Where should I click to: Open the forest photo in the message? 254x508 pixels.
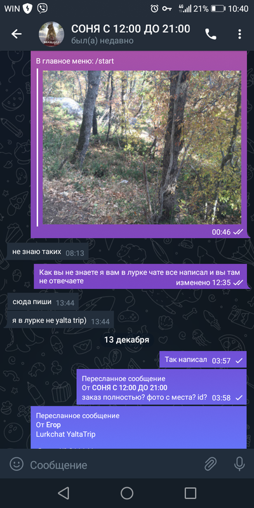pyautogui.click(x=142, y=147)
